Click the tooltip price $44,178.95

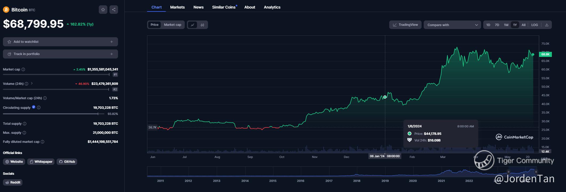point(433,134)
